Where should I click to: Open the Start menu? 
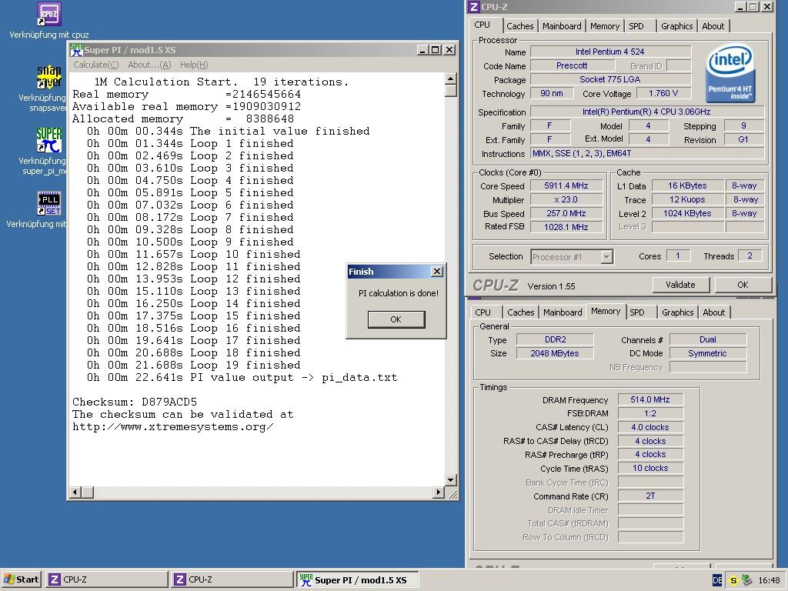click(21, 579)
